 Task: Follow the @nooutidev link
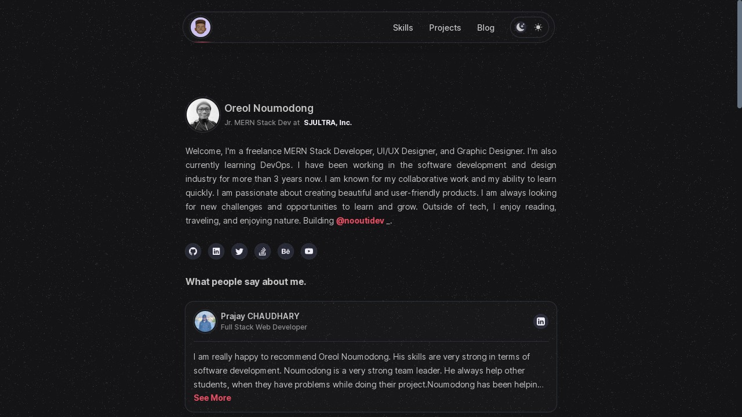coord(360,221)
